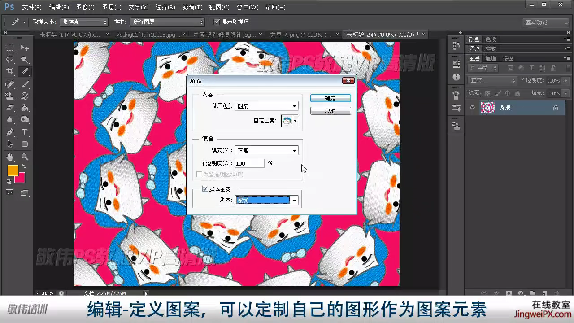Add a layer mask
574x323 pixels.
pyautogui.click(x=509, y=293)
